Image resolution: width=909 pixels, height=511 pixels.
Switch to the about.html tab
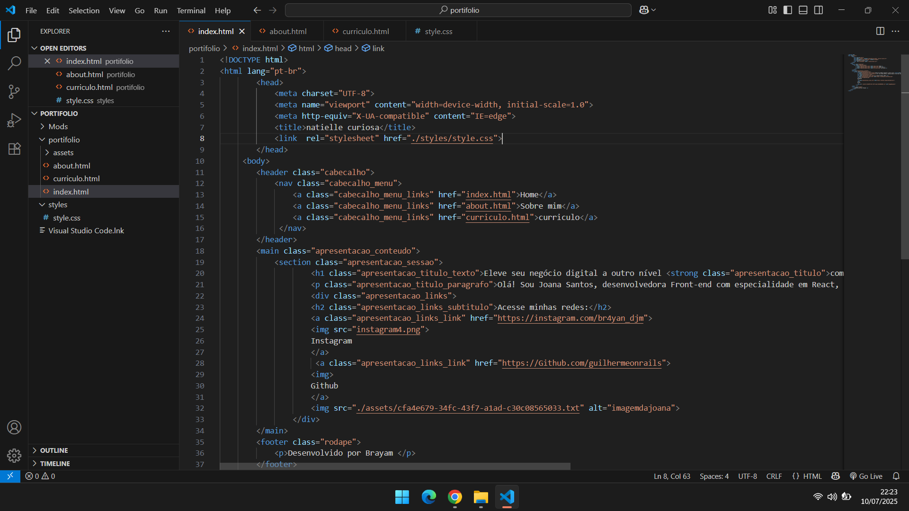[x=287, y=31]
